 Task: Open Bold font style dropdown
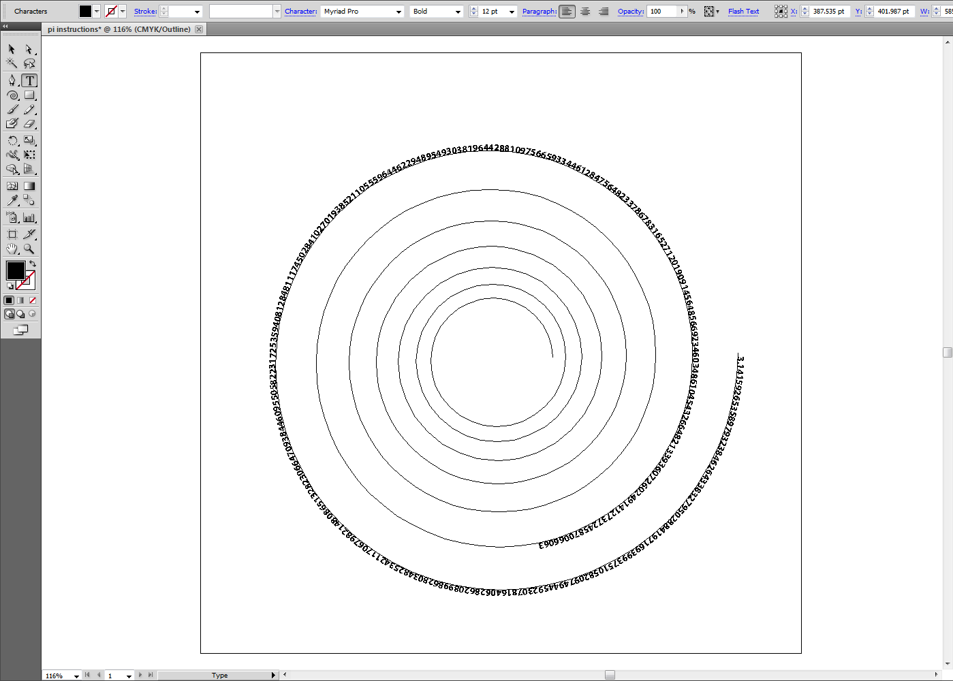pyautogui.click(x=458, y=12)
